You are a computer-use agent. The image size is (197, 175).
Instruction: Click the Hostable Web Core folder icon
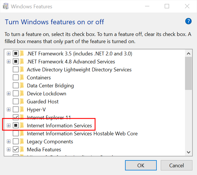[x=22, y=133]
